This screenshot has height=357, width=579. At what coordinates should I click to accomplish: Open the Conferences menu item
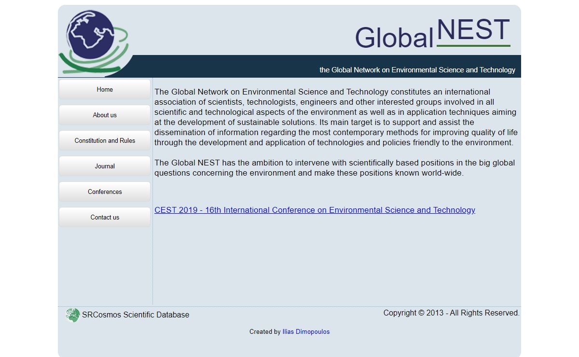pyautogui.click(x=105, y=192)
